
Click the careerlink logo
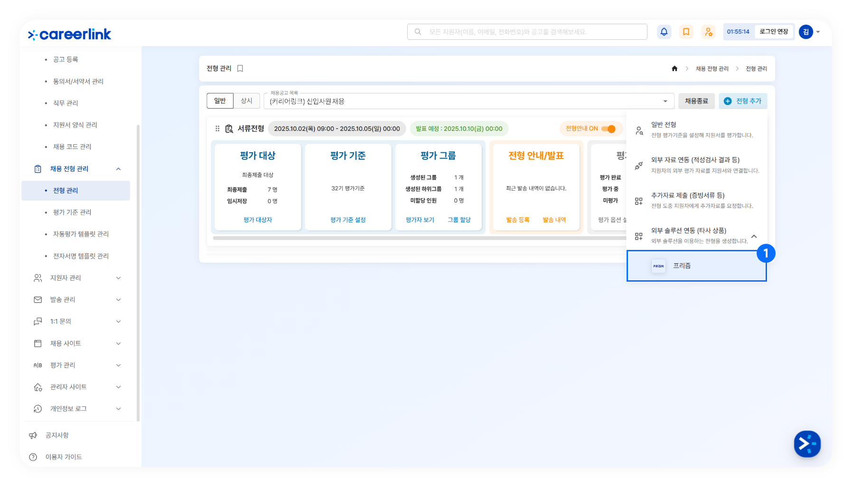click(69, 34)
